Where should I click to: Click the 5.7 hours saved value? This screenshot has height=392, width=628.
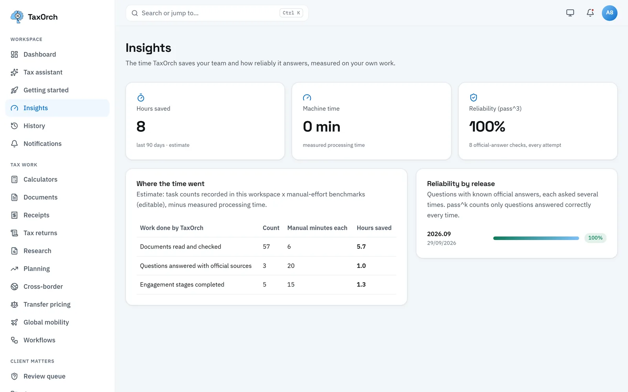tap(361, 247)
